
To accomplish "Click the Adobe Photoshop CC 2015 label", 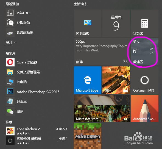I will (x=38, y=92).
